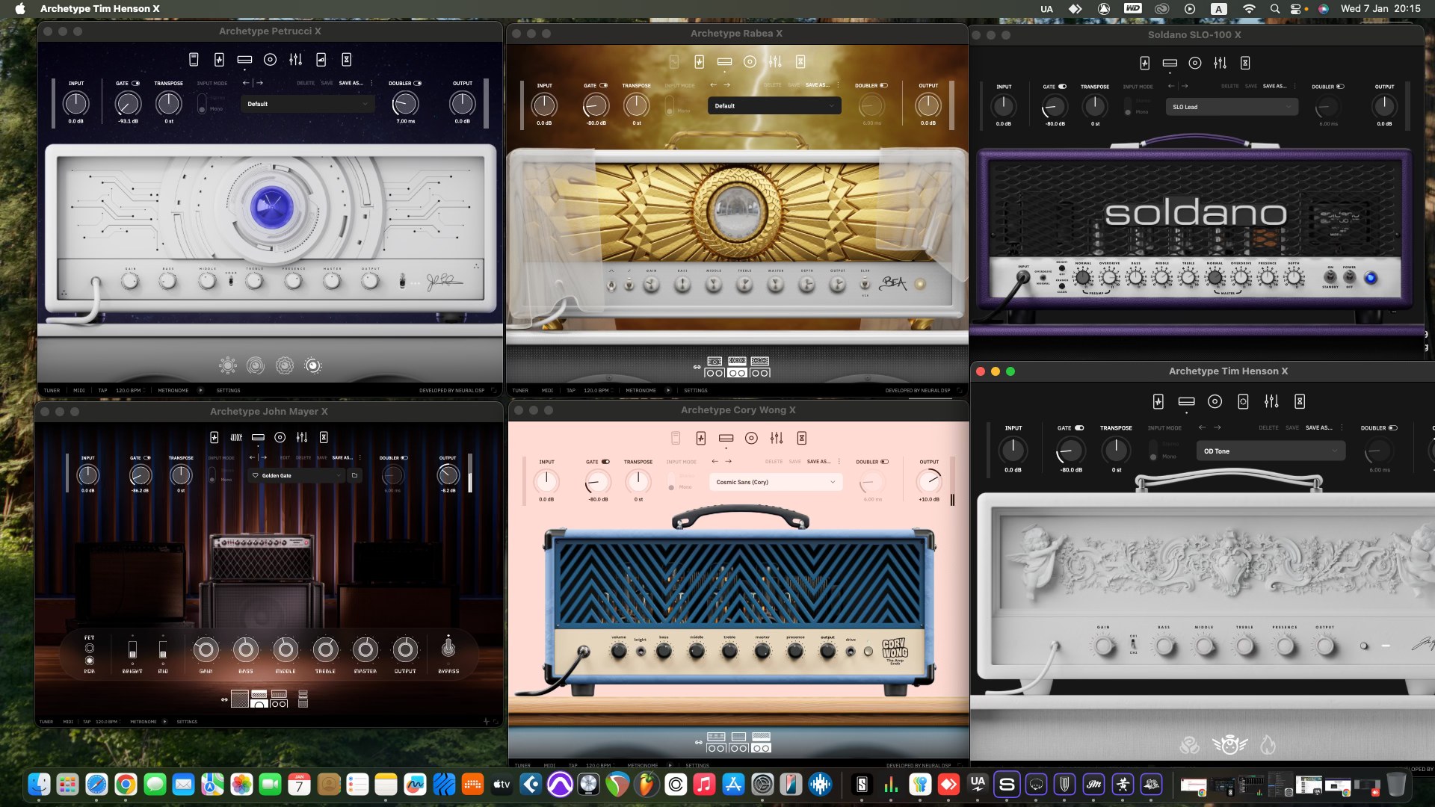This screenshot has width=1435, height=807.
Task: Select the amp head icon in Tim Henson X
Action: [1186, 402]
